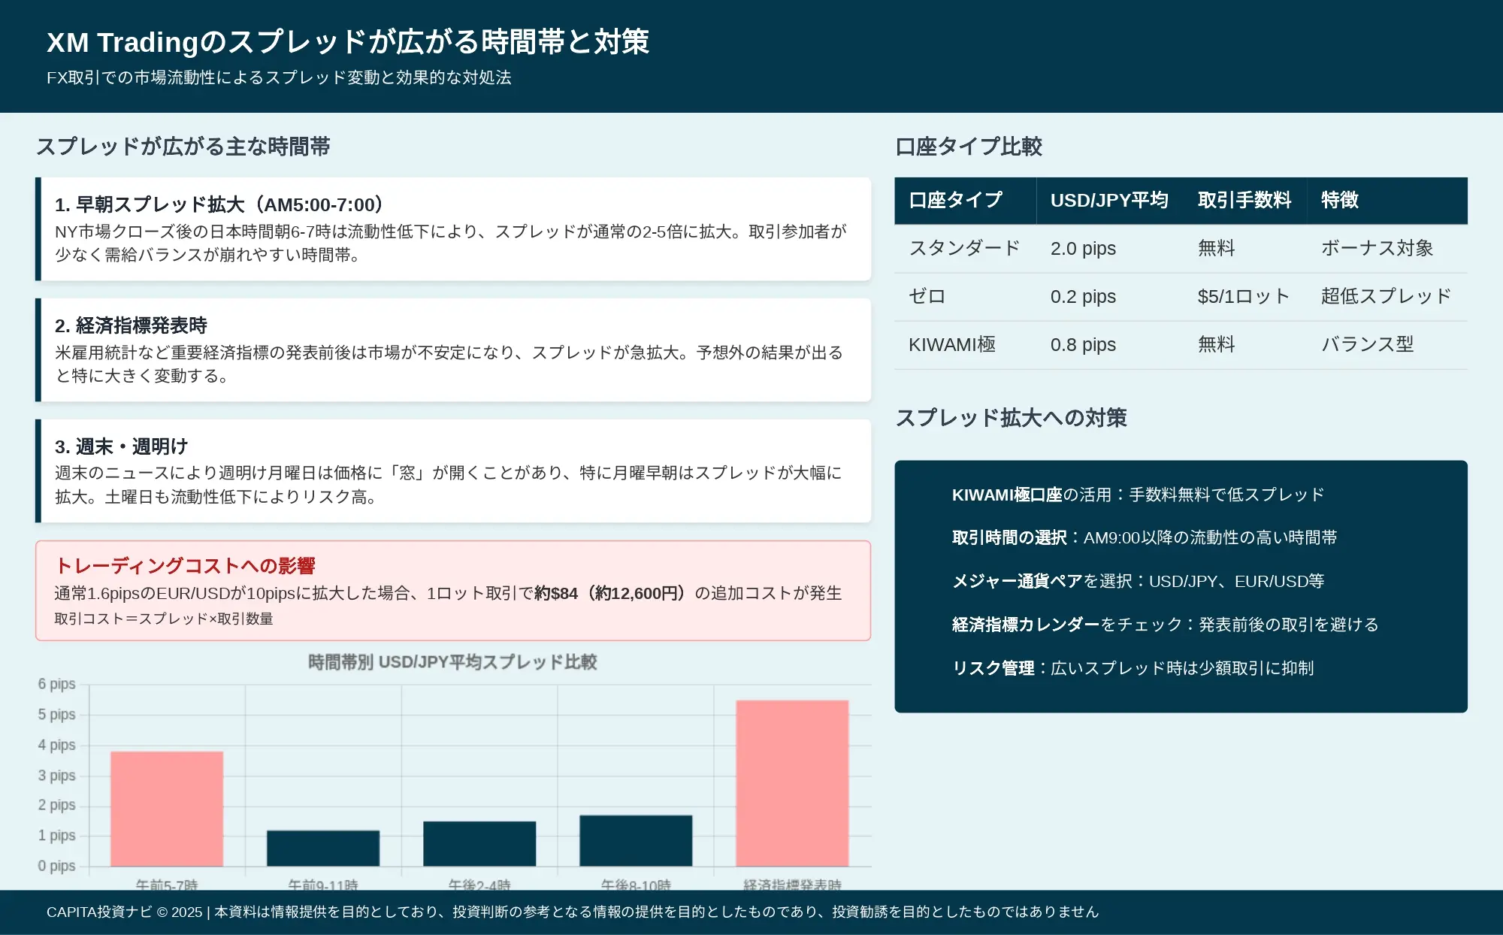
Task: Click the item "リスク管理：広いスプレッド時は少額取引に抑制"
Action: 1133,668
